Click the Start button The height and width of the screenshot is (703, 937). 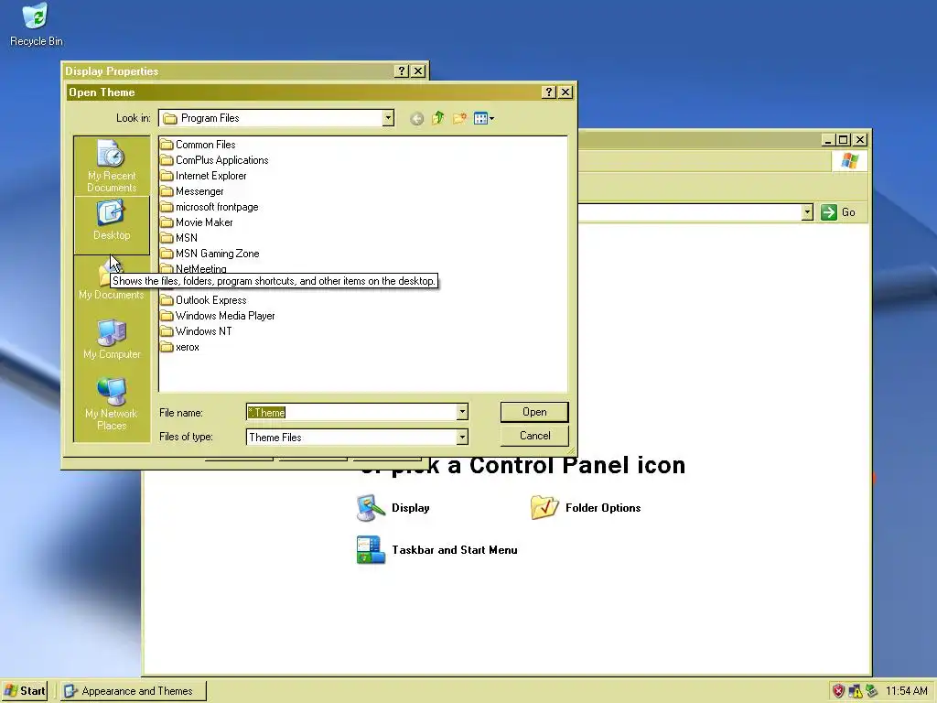[x=25, y=691]
